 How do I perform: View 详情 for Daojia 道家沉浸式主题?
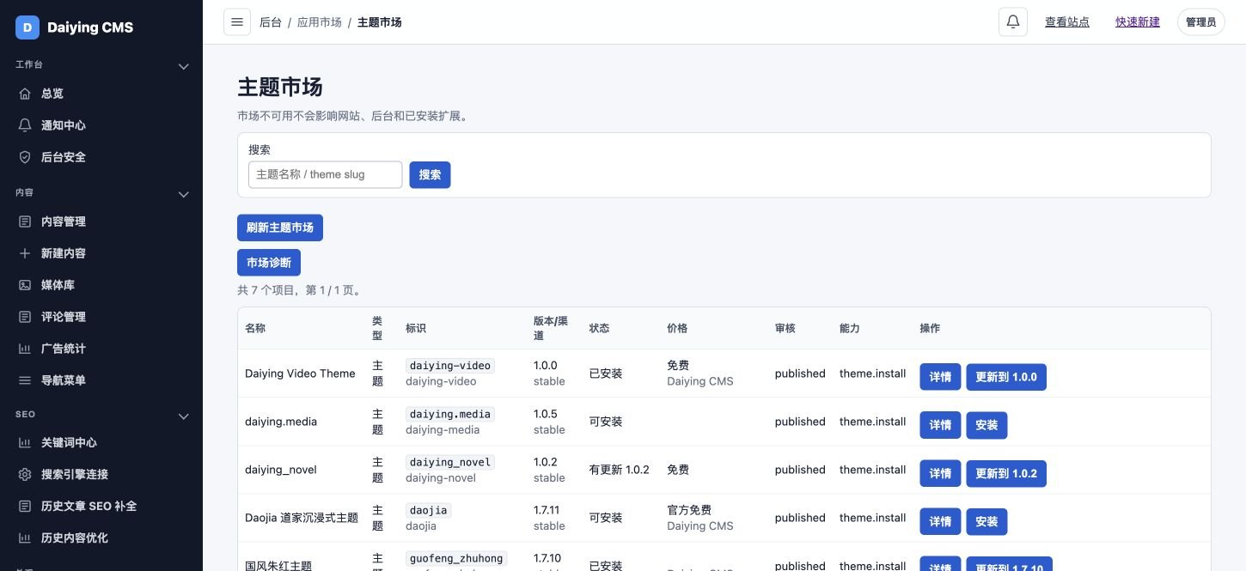tap(940, 521)
